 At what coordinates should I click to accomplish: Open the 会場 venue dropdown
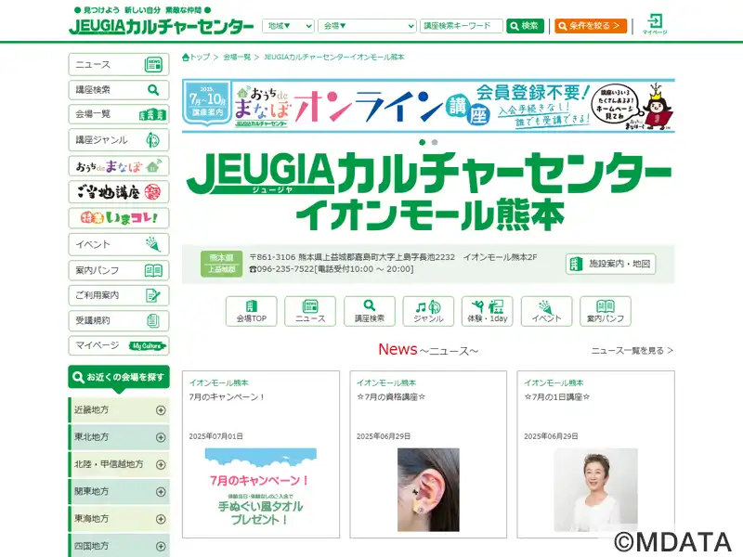pos(367,26)
